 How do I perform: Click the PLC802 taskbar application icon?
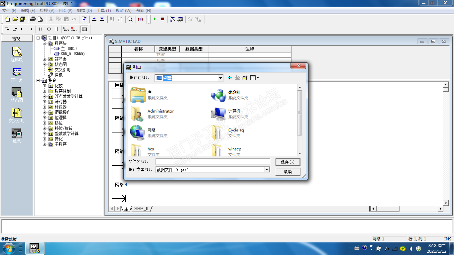[35, 248]
